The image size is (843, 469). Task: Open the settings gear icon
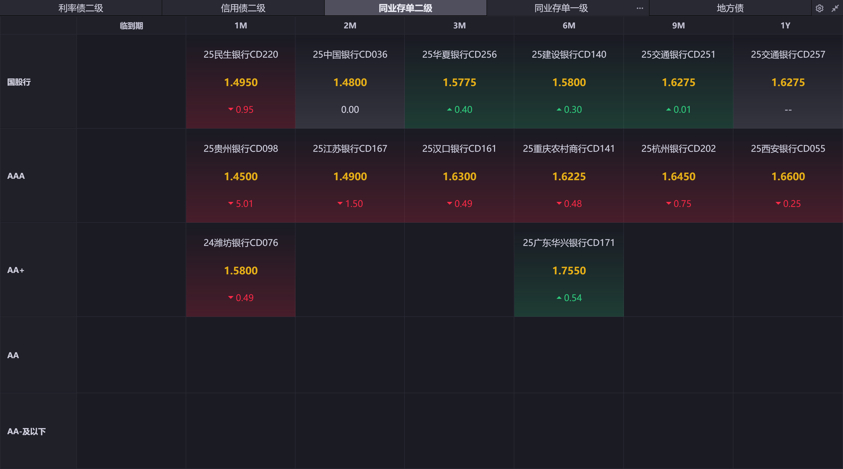pos(819,8)
